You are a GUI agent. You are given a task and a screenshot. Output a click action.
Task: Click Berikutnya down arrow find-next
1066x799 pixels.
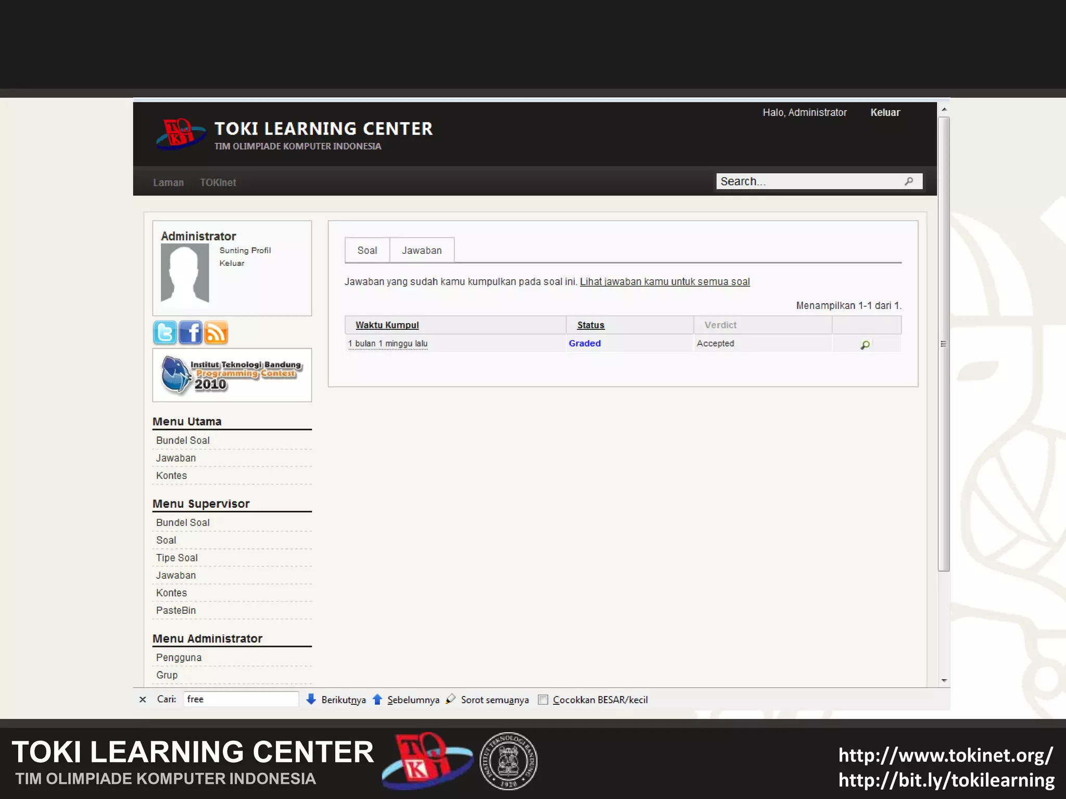click(x=311, y=699)
